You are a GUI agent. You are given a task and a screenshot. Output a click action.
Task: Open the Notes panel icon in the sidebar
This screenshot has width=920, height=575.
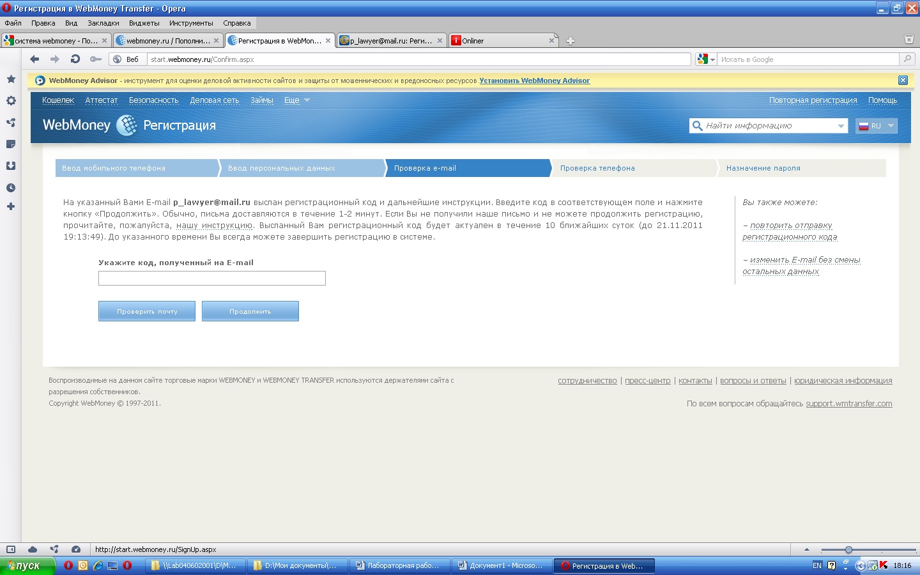[x=11, y=144]
